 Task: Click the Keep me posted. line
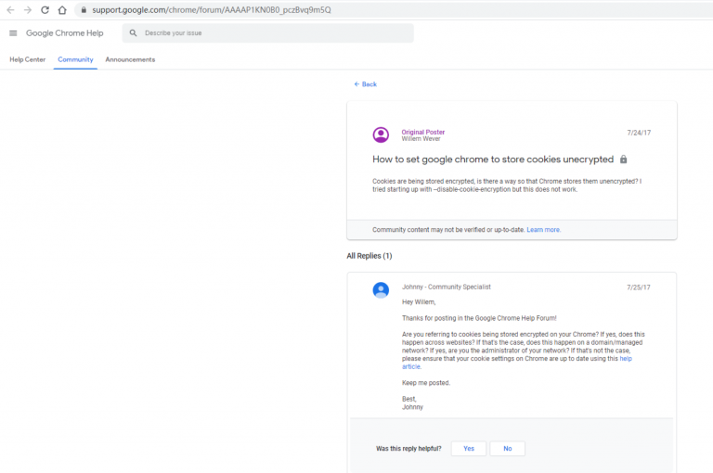(x=426, y=383)
